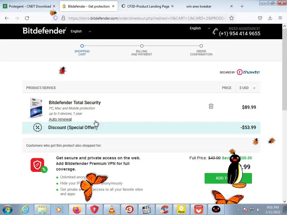Open the round red-arrow taskbar app
Image resolution: width=287 pixels, height=215 pixels.
pos(129,209)
